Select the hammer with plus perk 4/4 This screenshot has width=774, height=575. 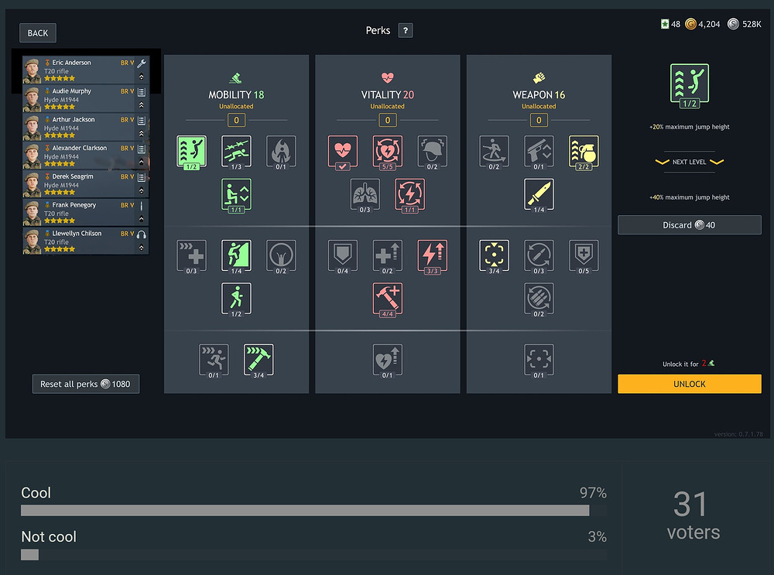[388, 299]
